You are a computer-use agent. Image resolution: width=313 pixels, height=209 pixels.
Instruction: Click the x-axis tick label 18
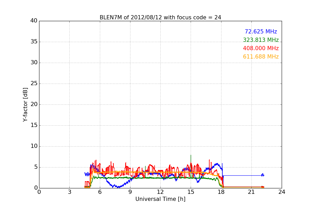tap(221, 192)
